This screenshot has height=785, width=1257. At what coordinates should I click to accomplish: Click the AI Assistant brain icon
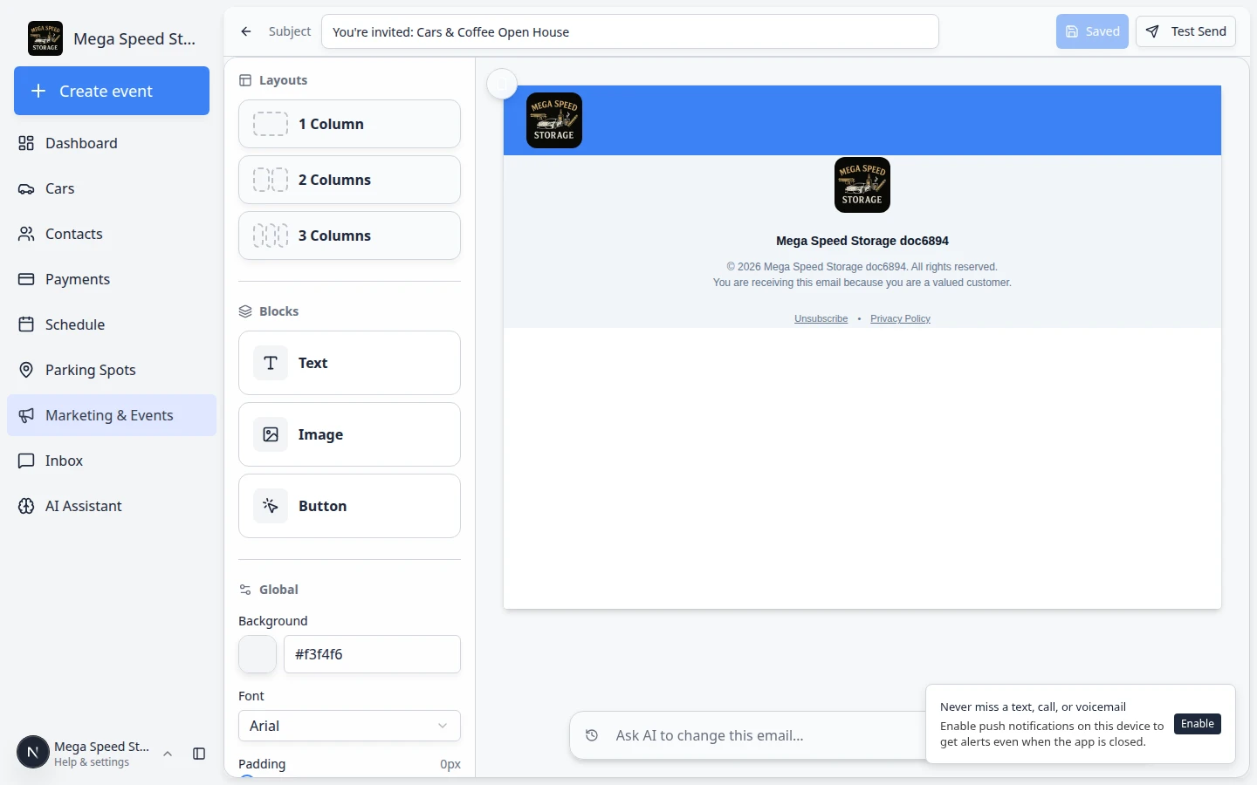26,506
